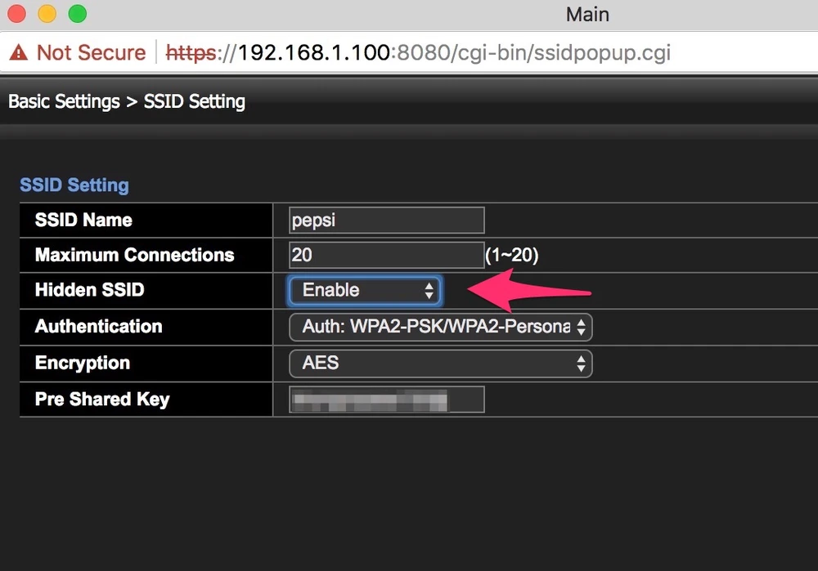Minimize the window using the yellow button
The image size is (818, 571).
47,14
